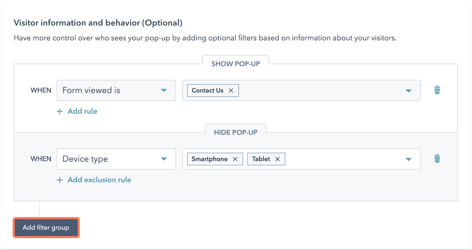This screenshot has height=250, width=472.
Task: Remove the Contact Us tag
Action: click(x=231, y=90)
